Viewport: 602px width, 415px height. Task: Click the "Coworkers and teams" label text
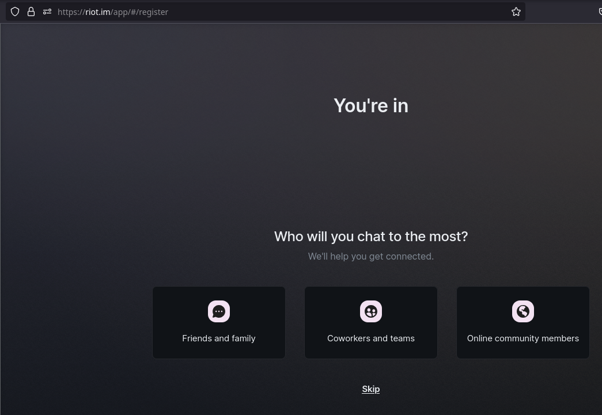pyautogui.click(x=371, y=338)
